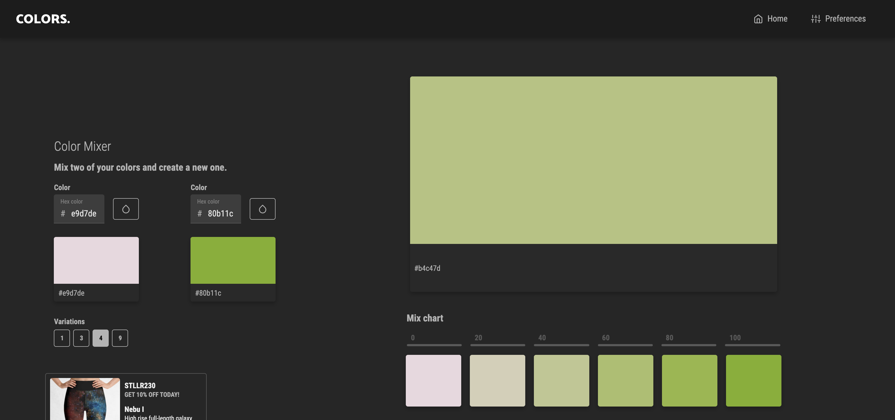Click the selected 4 variations button
This screenshot has width=895, height=420.
tap(101, 338)
